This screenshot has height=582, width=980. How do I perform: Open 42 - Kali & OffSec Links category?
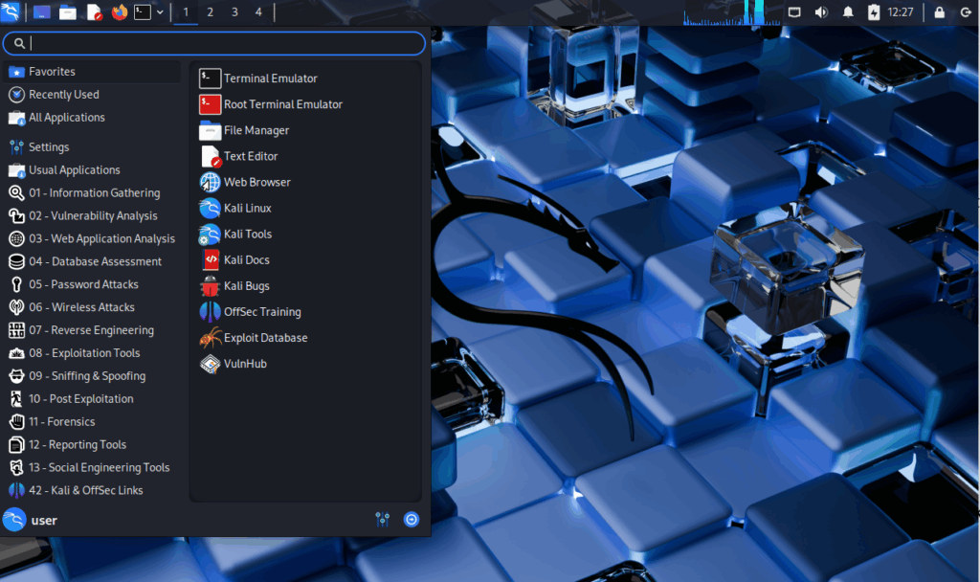coord(92,491)
